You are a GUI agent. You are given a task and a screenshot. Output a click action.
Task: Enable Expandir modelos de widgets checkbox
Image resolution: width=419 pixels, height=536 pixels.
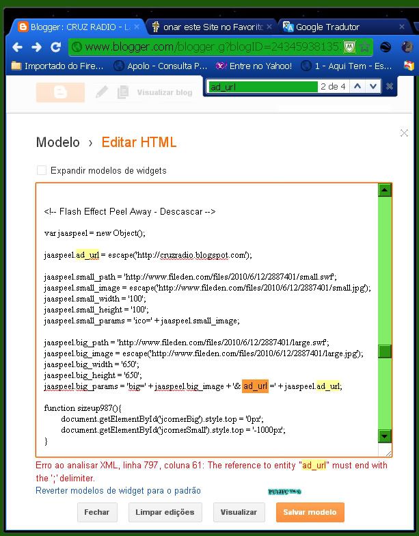coord(42,170)
